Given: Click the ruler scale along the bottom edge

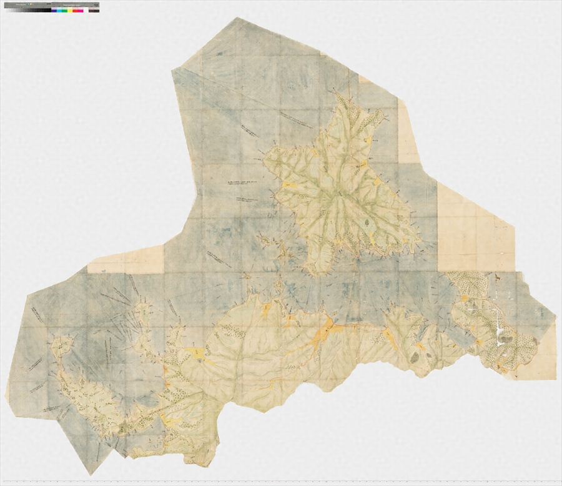Looking at the screenshot, I should tap(281, 482).
